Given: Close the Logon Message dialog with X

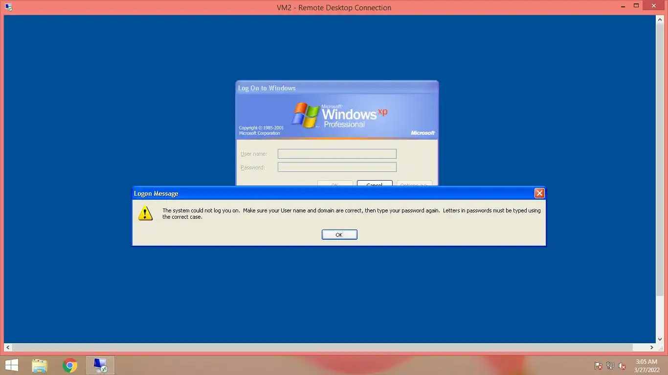Looking at the screenshot, I should tap(539, 193).
